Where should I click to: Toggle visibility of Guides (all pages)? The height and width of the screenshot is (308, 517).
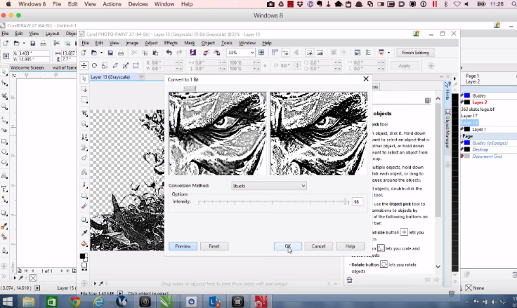(462, 143)
